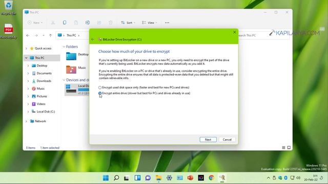328x184 pixels.
Task: Open notification center moon icon
Action: point(322,178)
